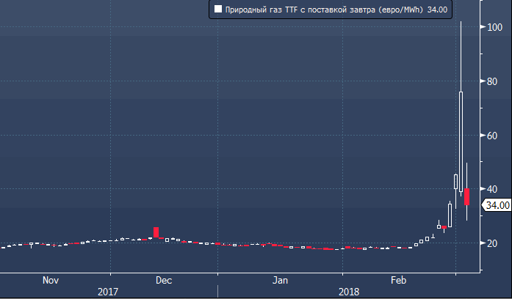Click the 34.00 current price tag on the axis
Screen dimensions: 512x299
click(496, 206)
